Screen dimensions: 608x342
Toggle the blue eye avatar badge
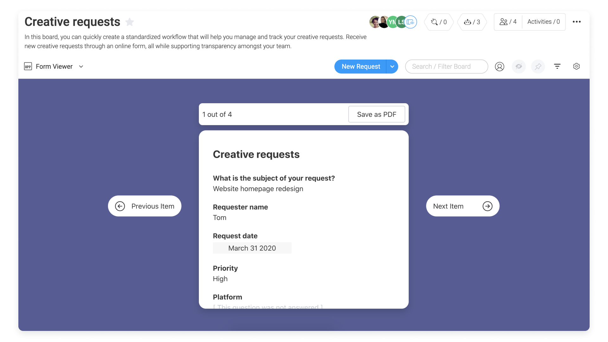pyautogui.click(x=411, y=22)
